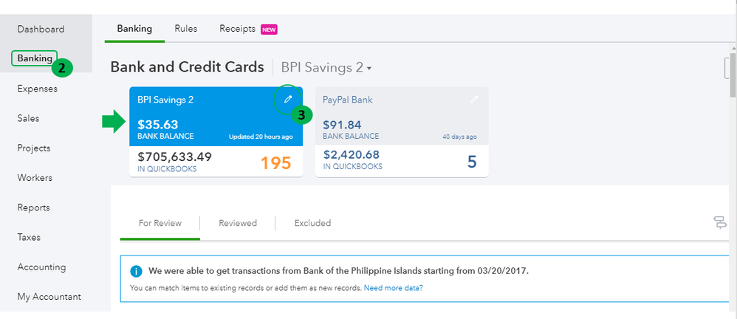Click the pencil edit icon on PayPal Bank card

click(474, 99)
